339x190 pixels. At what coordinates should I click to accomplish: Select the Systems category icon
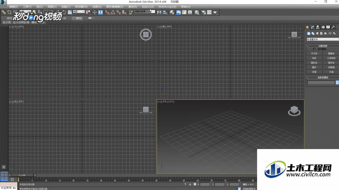[x=334, y=33]
